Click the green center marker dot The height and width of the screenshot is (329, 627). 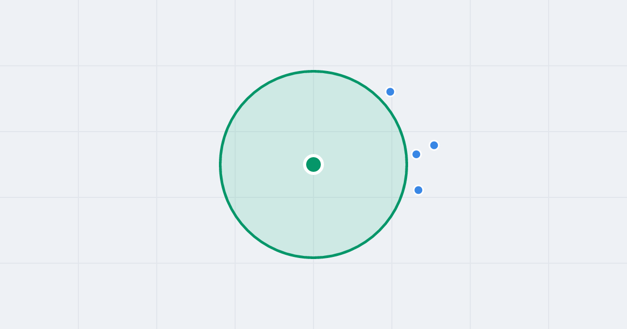point(313,164)
